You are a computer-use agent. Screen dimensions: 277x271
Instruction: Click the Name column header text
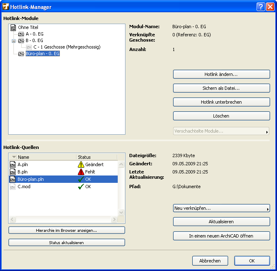[x=24, y=157]
